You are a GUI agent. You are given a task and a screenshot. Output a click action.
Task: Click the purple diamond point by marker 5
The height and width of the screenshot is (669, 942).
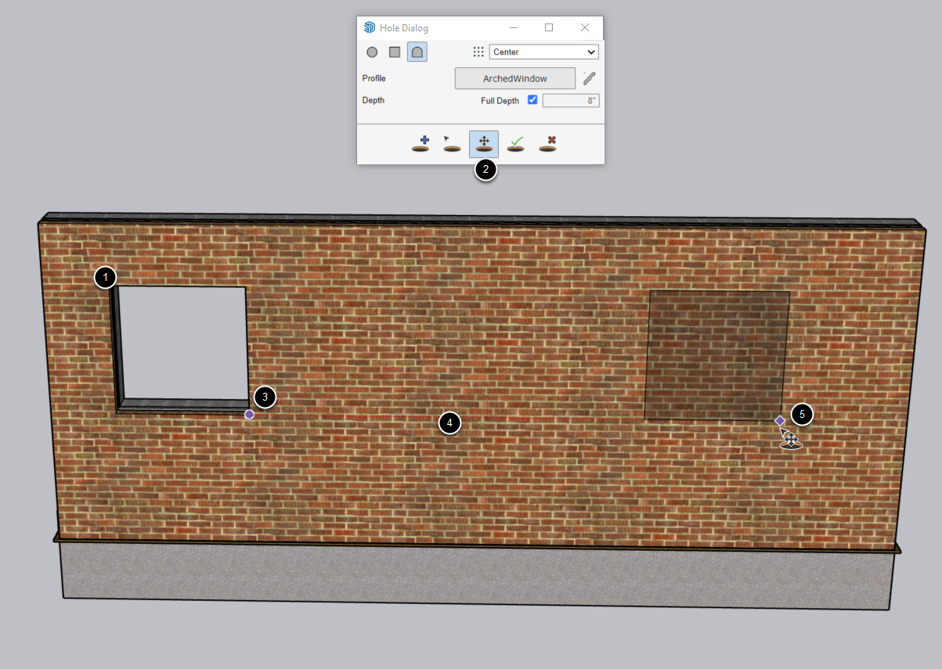click(780, 420)
